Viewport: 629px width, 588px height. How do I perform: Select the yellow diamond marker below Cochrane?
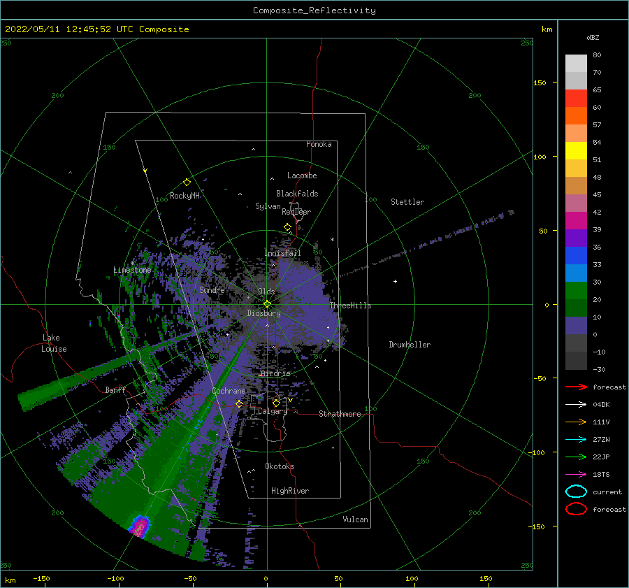239,403
